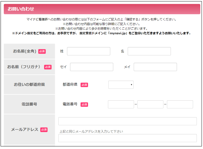Click 必須 badge beside お名前（フリガナ）

tap(48, 67)
